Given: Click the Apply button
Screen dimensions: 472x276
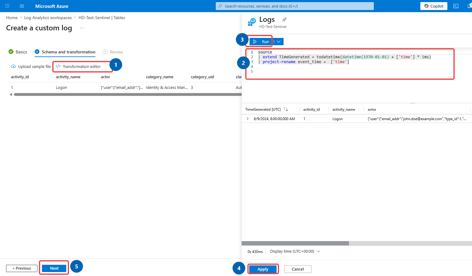Looking at the screenshot, I should (263, 269).
